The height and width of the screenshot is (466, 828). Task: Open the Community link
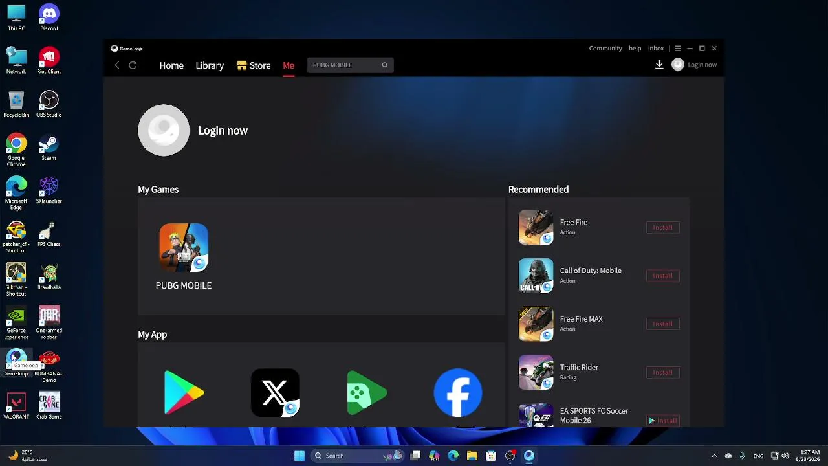click(x=605, y=49)
